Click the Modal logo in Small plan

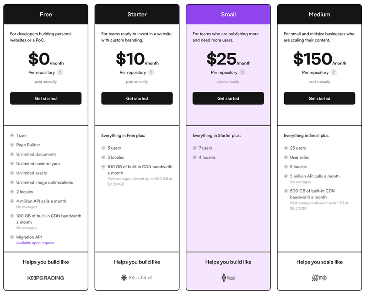(x=228, y=278)
